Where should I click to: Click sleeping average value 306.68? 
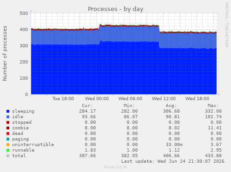click(x=172, y=111)
